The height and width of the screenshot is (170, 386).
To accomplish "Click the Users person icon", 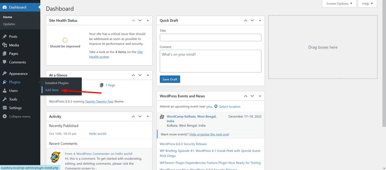I will click(x=5, y=91).
